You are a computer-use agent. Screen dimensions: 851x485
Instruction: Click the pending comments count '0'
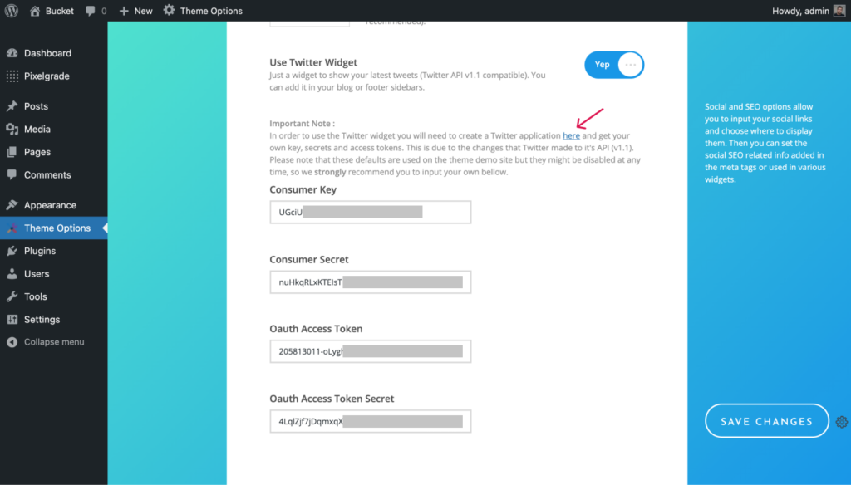tap(104, 11)
